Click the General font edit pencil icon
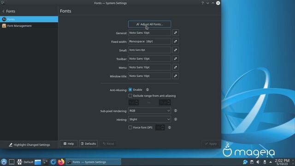 [x=175, y=33]
